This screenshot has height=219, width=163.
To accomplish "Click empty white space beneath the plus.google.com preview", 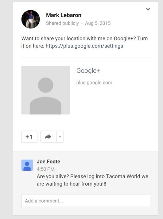I will [x=112, y=103].
